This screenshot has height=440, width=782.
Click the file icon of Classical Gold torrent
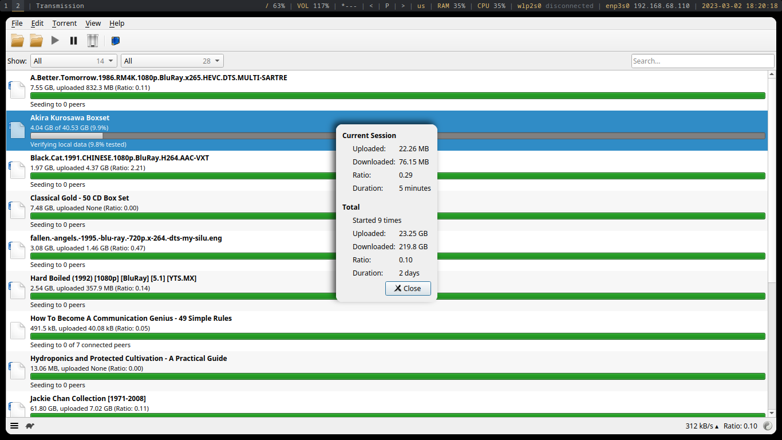pyautogui.click(x=17, y=211)
